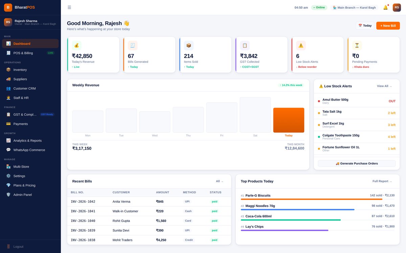
Task: Select Surf Excel 1kg alert row
Action: coord(357,125)
